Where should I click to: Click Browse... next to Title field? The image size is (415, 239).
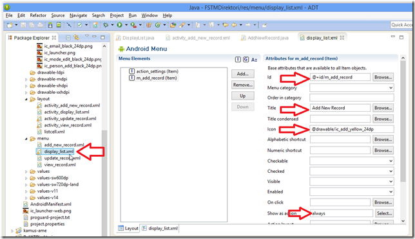tap(383, 108)
